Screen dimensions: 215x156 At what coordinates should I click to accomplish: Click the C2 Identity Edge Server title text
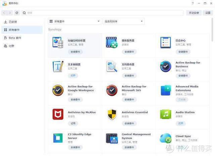point(80,136)
